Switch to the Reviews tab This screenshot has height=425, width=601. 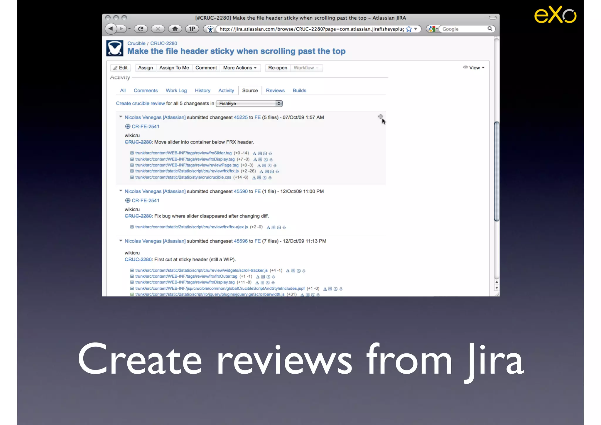pyautogui.click(x=275, y=90)
